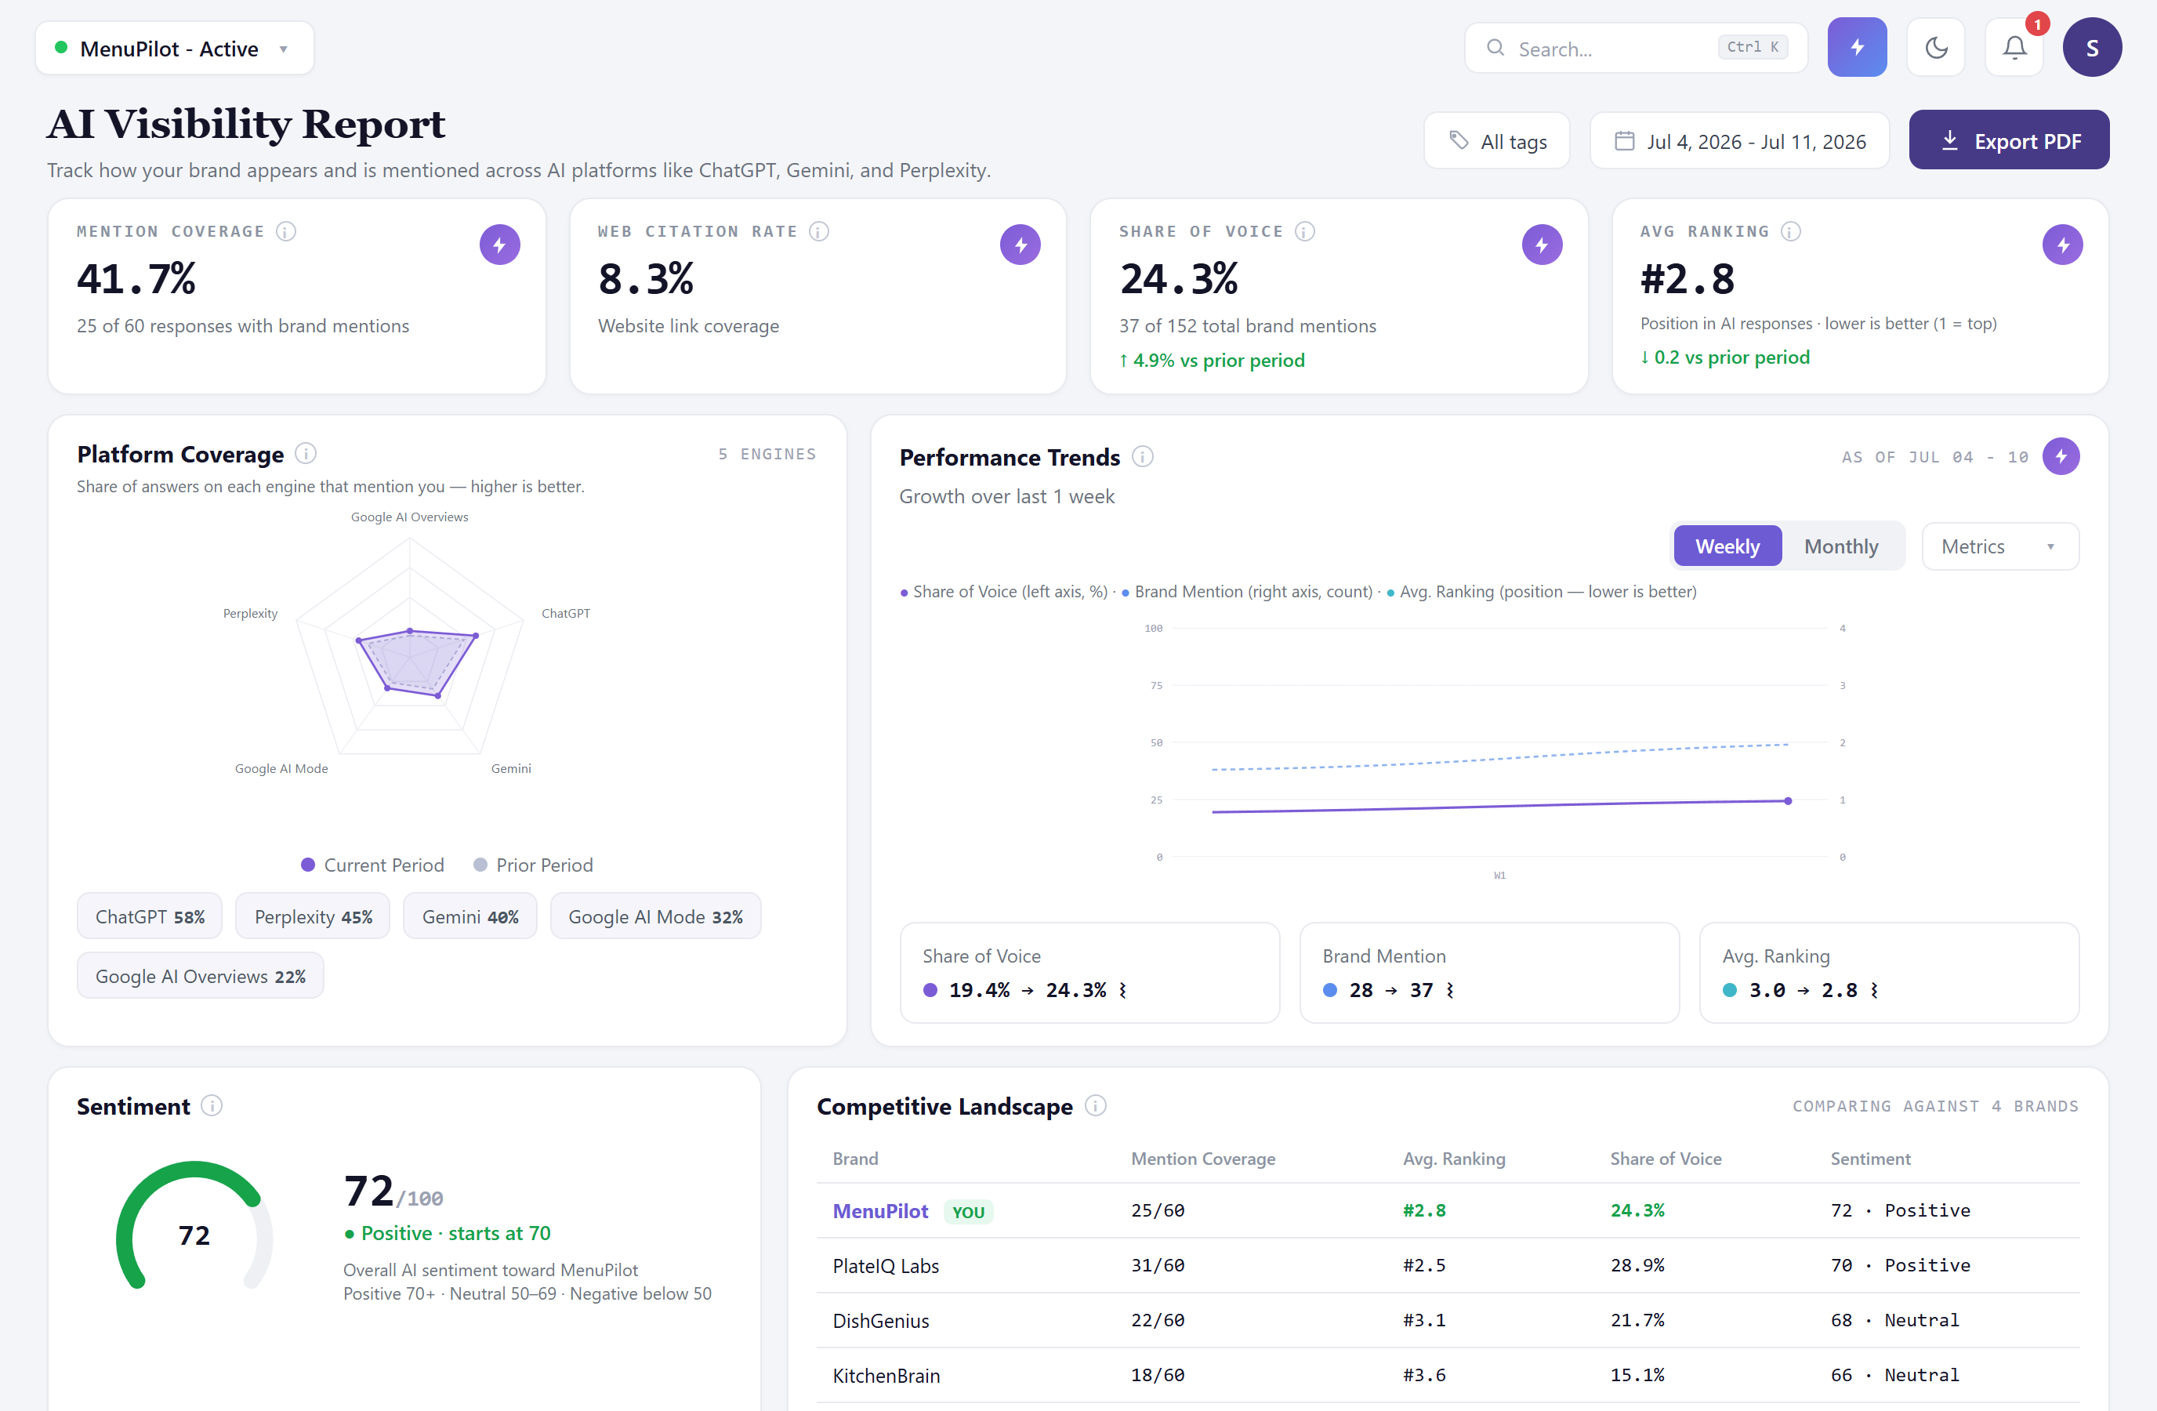This screenshot has height=1411, width=2157.
Task: Click the Share of Voice 19.4% → 24.3% card
Action: pyautogui.click(x=1089, y=972)
